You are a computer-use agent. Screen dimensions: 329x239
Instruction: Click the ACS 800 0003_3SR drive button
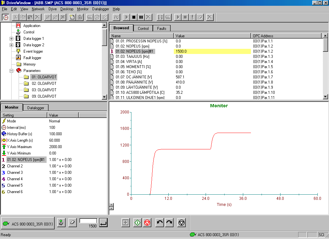[28, 223]
